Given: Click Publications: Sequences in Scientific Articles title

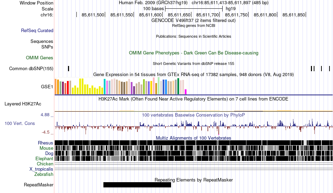Looking at the screenshot, I should [193, 36].
